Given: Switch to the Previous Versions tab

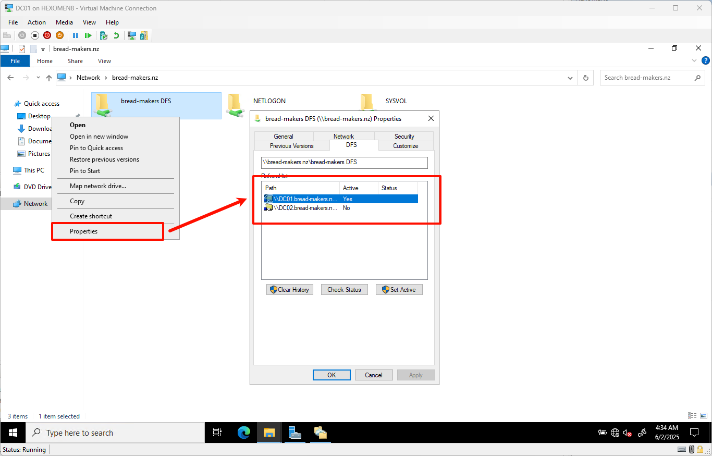Looking at the screenshot, I should coord(291,146).
